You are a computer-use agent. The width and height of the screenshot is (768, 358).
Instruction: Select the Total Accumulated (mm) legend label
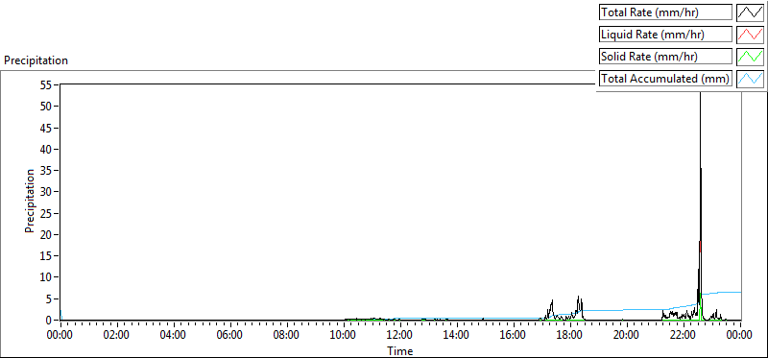[665, 78]
